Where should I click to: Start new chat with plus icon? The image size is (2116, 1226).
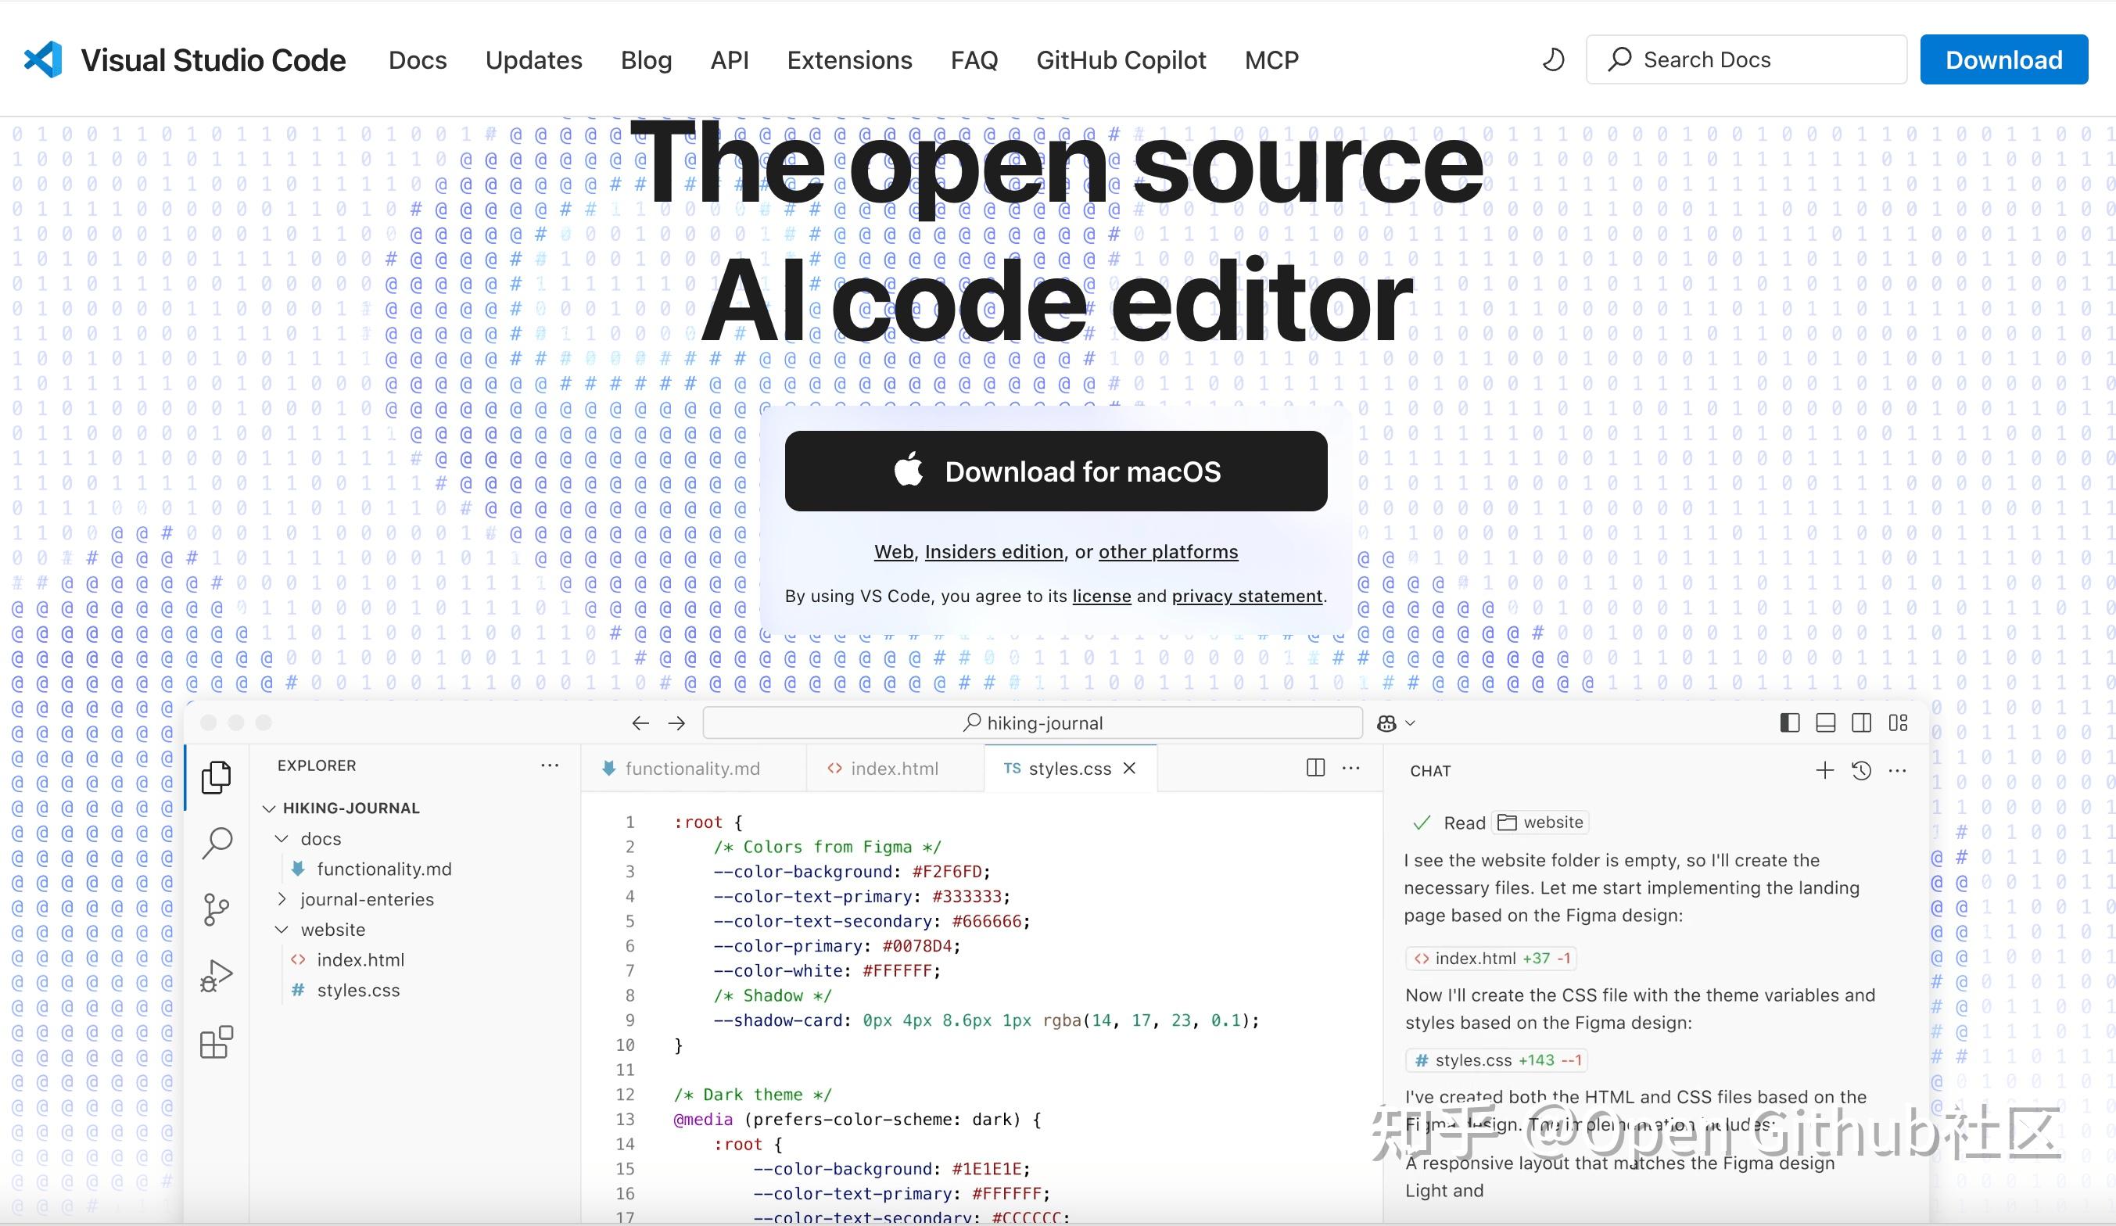1824,770
